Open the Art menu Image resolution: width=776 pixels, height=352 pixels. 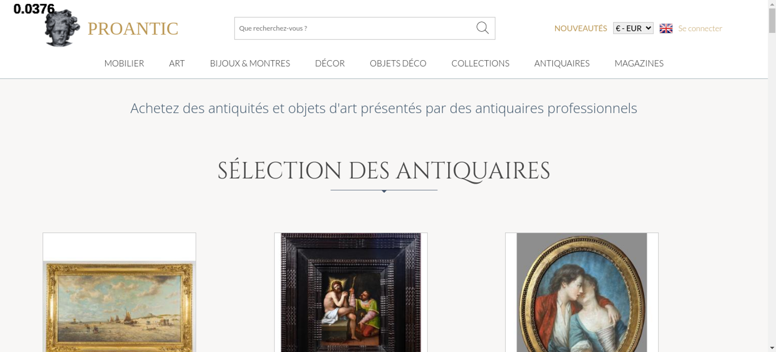pos(177,63)
